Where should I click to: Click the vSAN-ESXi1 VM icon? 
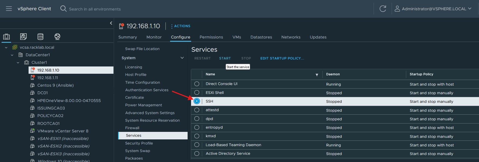tap(32, 138)
